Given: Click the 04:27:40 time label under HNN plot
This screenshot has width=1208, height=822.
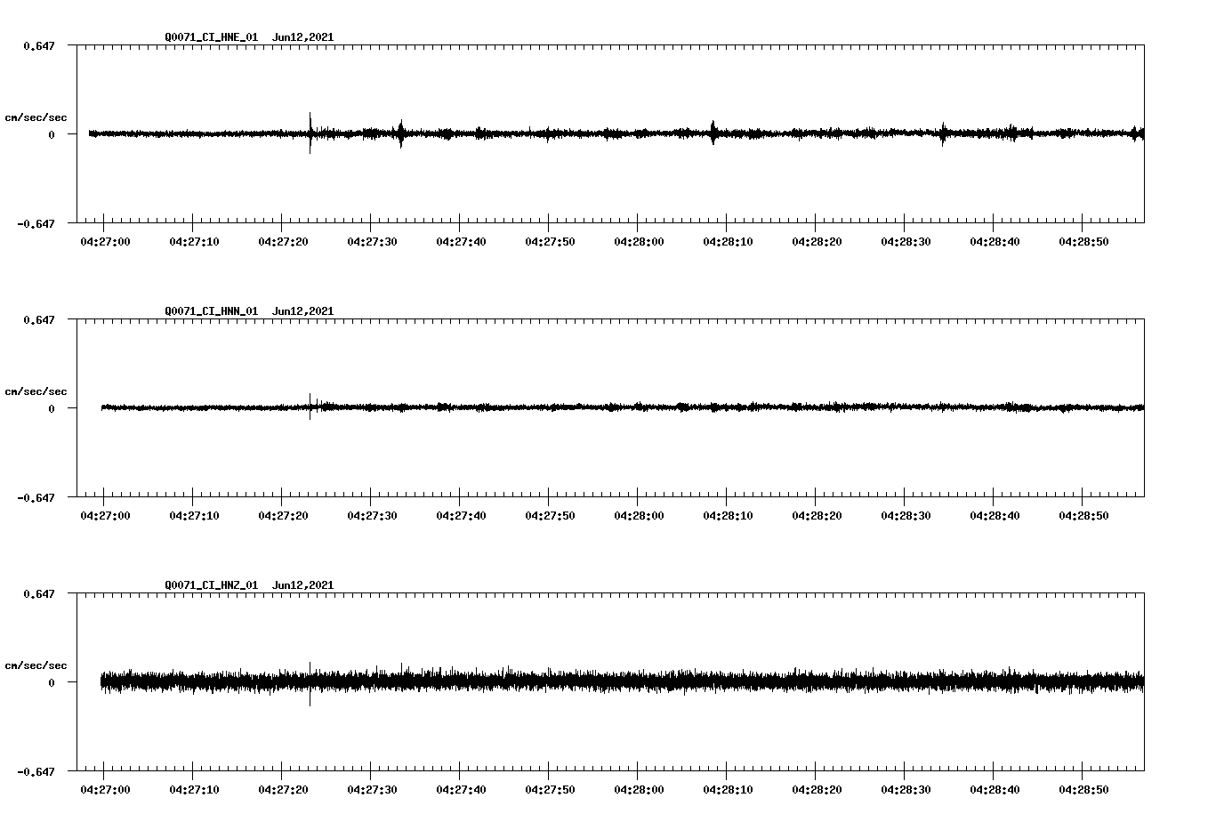Looking at the screenshot, I should [461, 516].
